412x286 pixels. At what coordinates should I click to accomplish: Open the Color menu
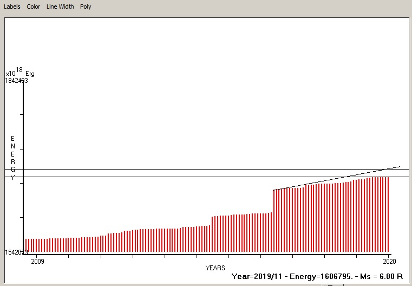(34, 6)
